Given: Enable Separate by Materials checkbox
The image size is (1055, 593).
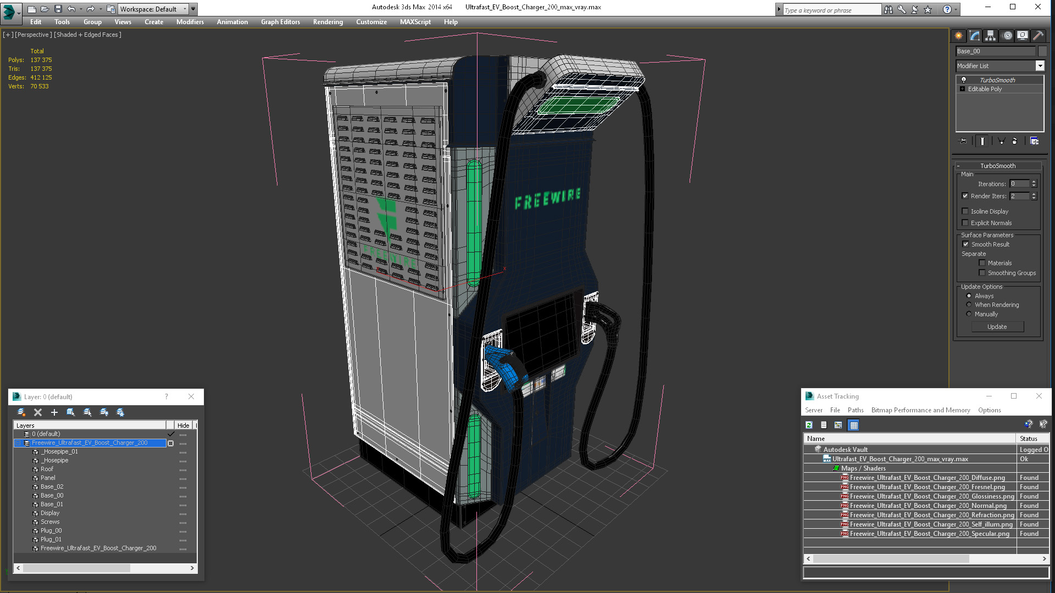Looking at the screenshot, I should pyautogui.click(x=982, y=263).
